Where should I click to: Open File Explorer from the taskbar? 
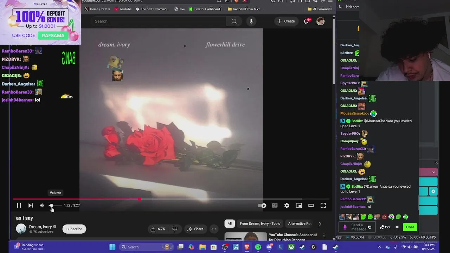point(202,247)
